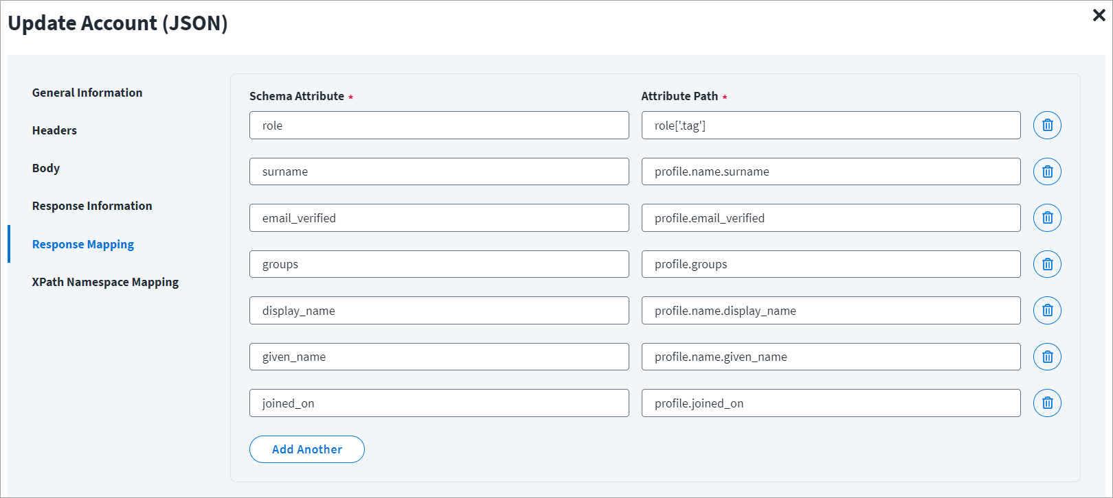Select the profile.joined_on attribute path field
Viewport: 1113px width, 498px height.
(x=830, y=403)
